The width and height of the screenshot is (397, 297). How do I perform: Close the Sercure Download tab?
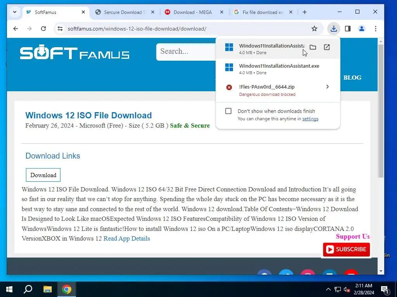click(x=152, y=12)
